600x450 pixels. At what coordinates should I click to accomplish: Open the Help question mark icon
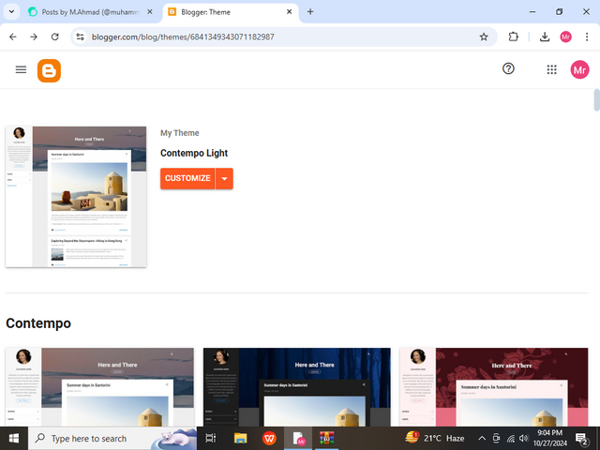[508, 68]
